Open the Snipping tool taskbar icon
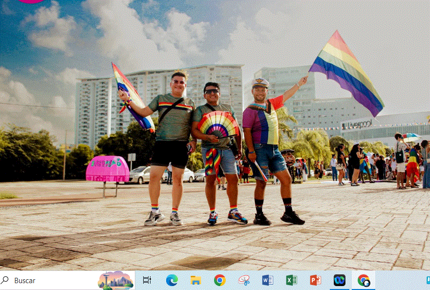 point(244,280)
